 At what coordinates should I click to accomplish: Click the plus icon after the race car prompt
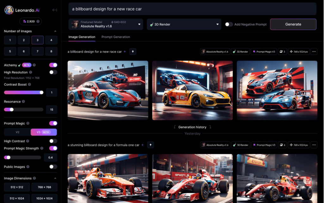[x=125, y=51]
